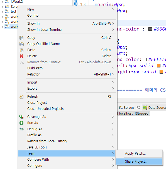Select Show in Local Terminal
166x169 pixels.
pos(68,30)
